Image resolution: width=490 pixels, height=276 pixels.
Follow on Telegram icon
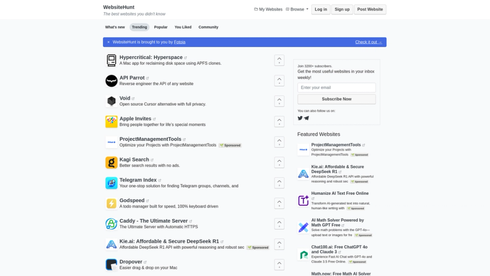[x=307, y=118]
